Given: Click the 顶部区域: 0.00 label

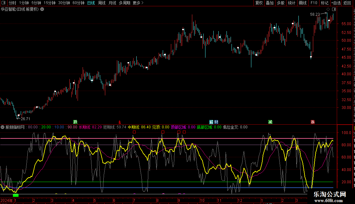Looking at the screenshot, I should [x=183, y=127].
